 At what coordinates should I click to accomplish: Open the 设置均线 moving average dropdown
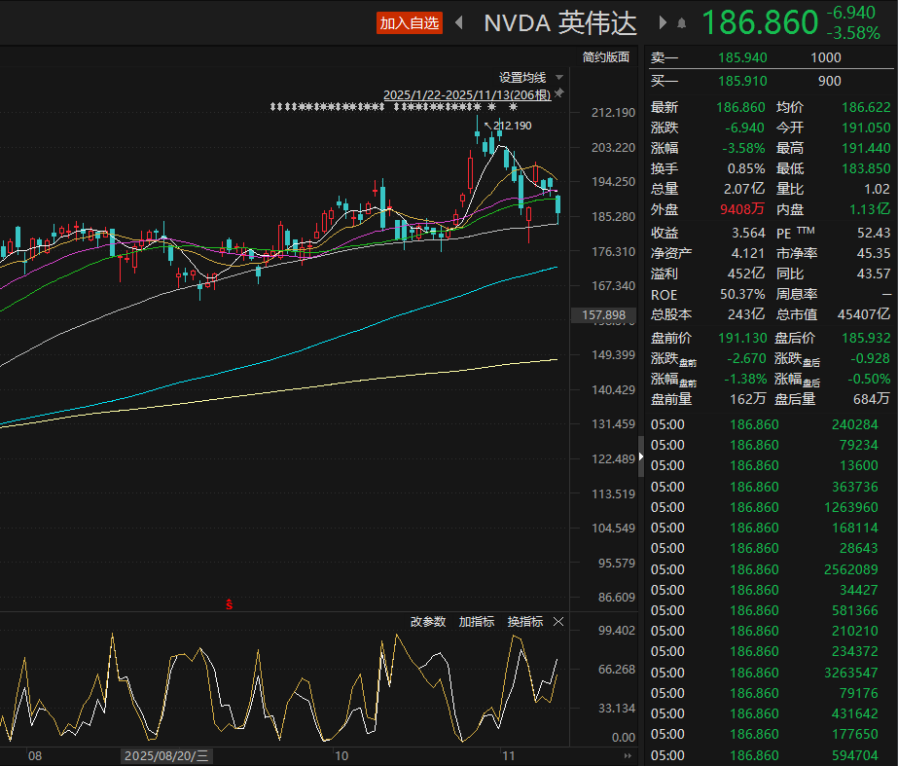pyautogui.click(x=529, y=77)
